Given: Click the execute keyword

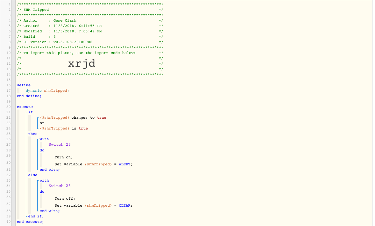Looking at the screenshot, I should pos(25,107).
